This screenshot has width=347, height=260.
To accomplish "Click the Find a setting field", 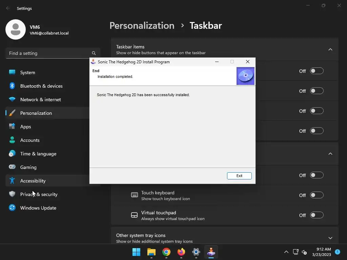I will [53, 53].
